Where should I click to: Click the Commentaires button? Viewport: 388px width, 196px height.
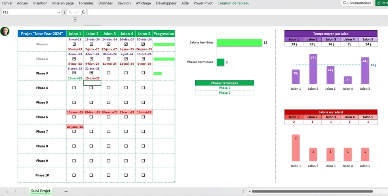357,3
